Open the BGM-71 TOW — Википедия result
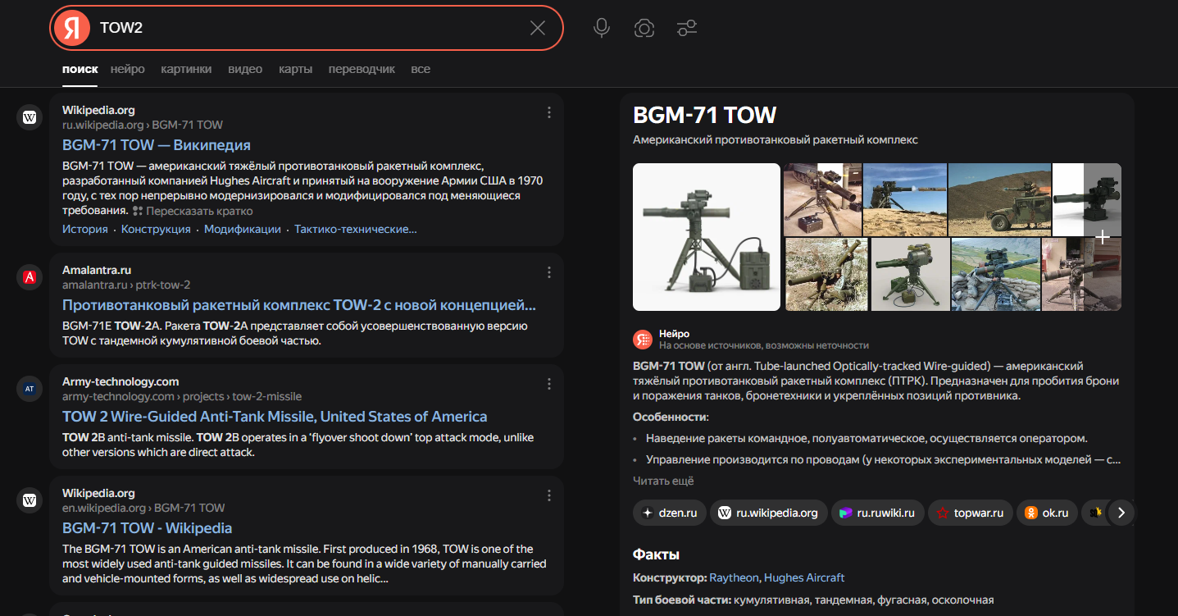The image size is (1178, 616). pos(157,145)
